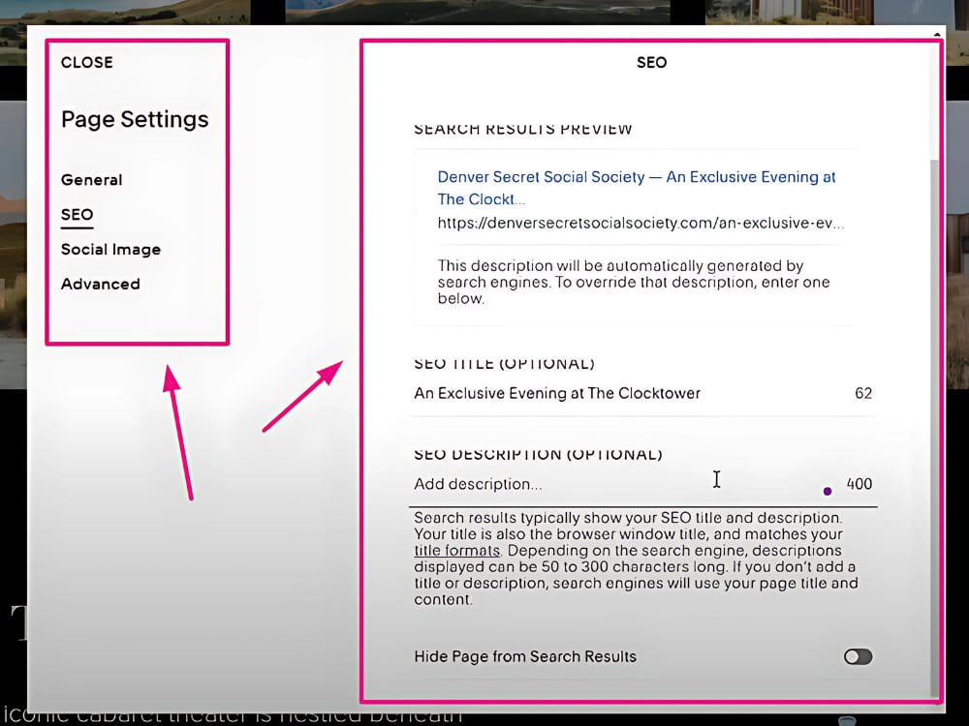This screenshot has height=726, width=969.
Task: Click CLOSE in the Page Settings panel
Action: [x=86, y=62]
